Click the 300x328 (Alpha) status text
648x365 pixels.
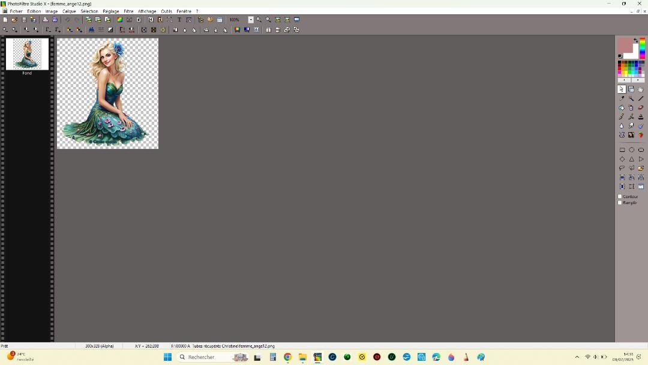tap(99, 346)
